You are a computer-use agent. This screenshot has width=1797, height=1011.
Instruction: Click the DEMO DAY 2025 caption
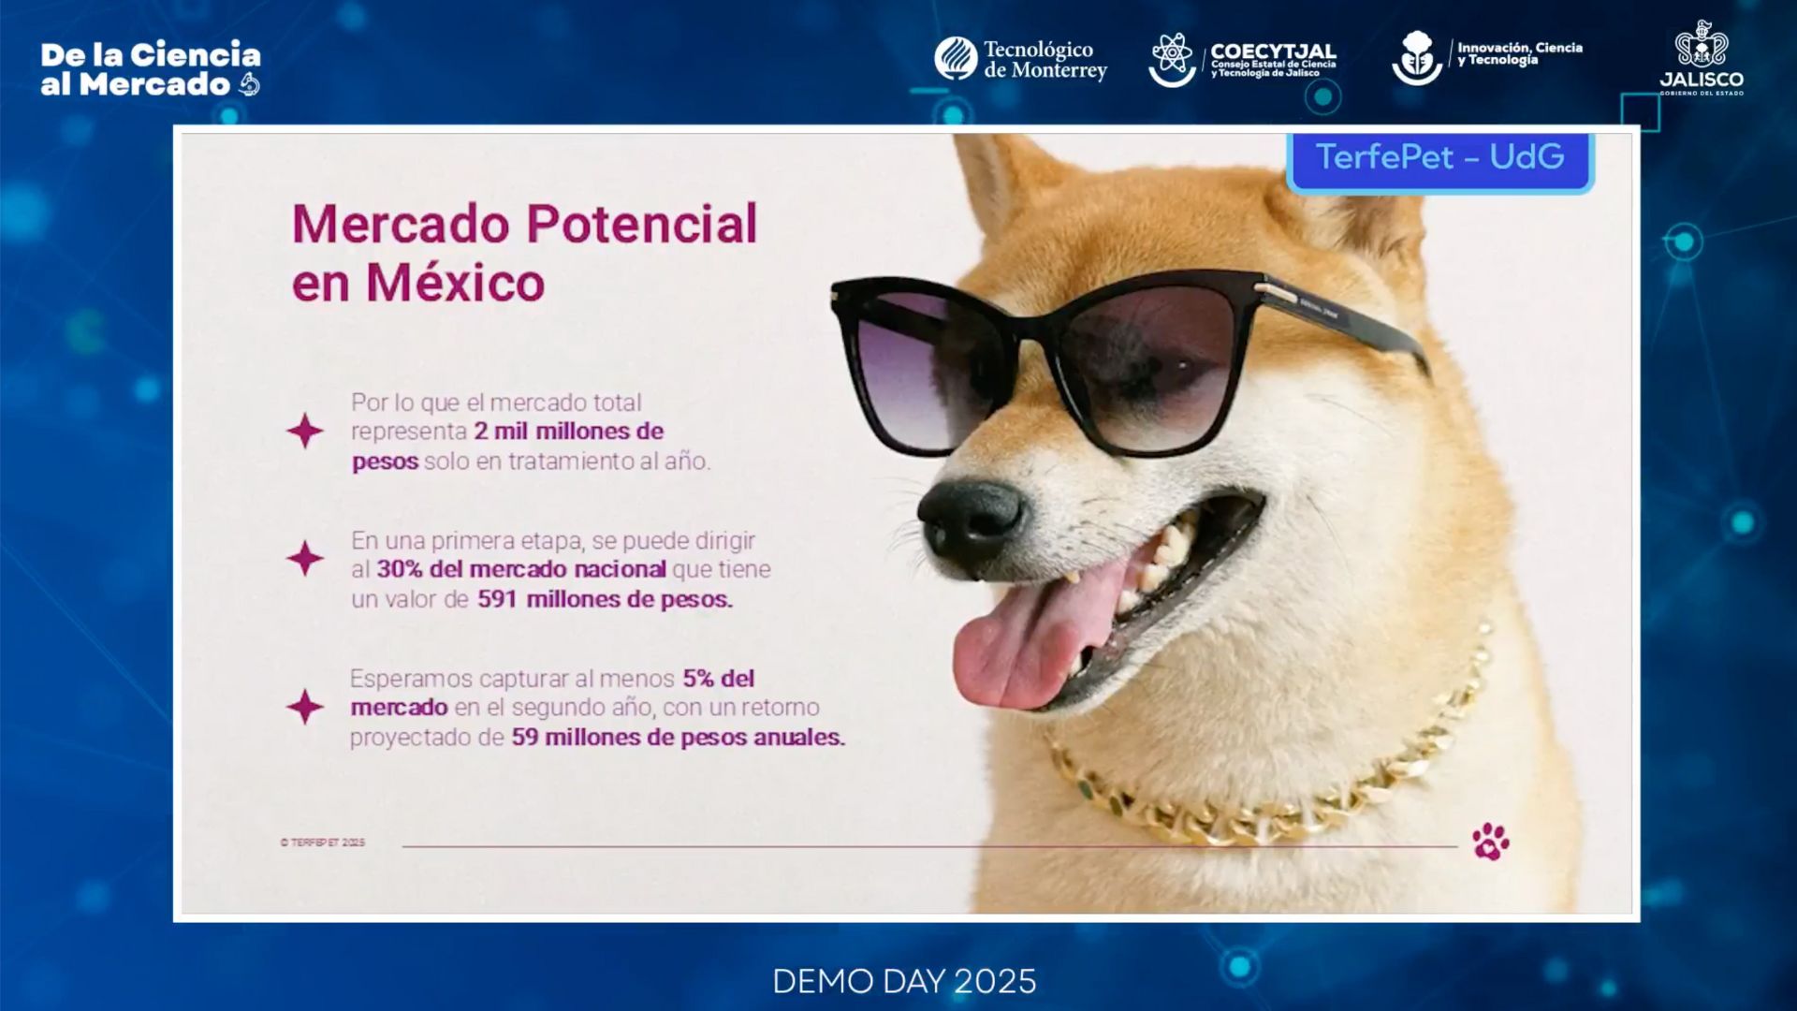[x=904, y=981]
